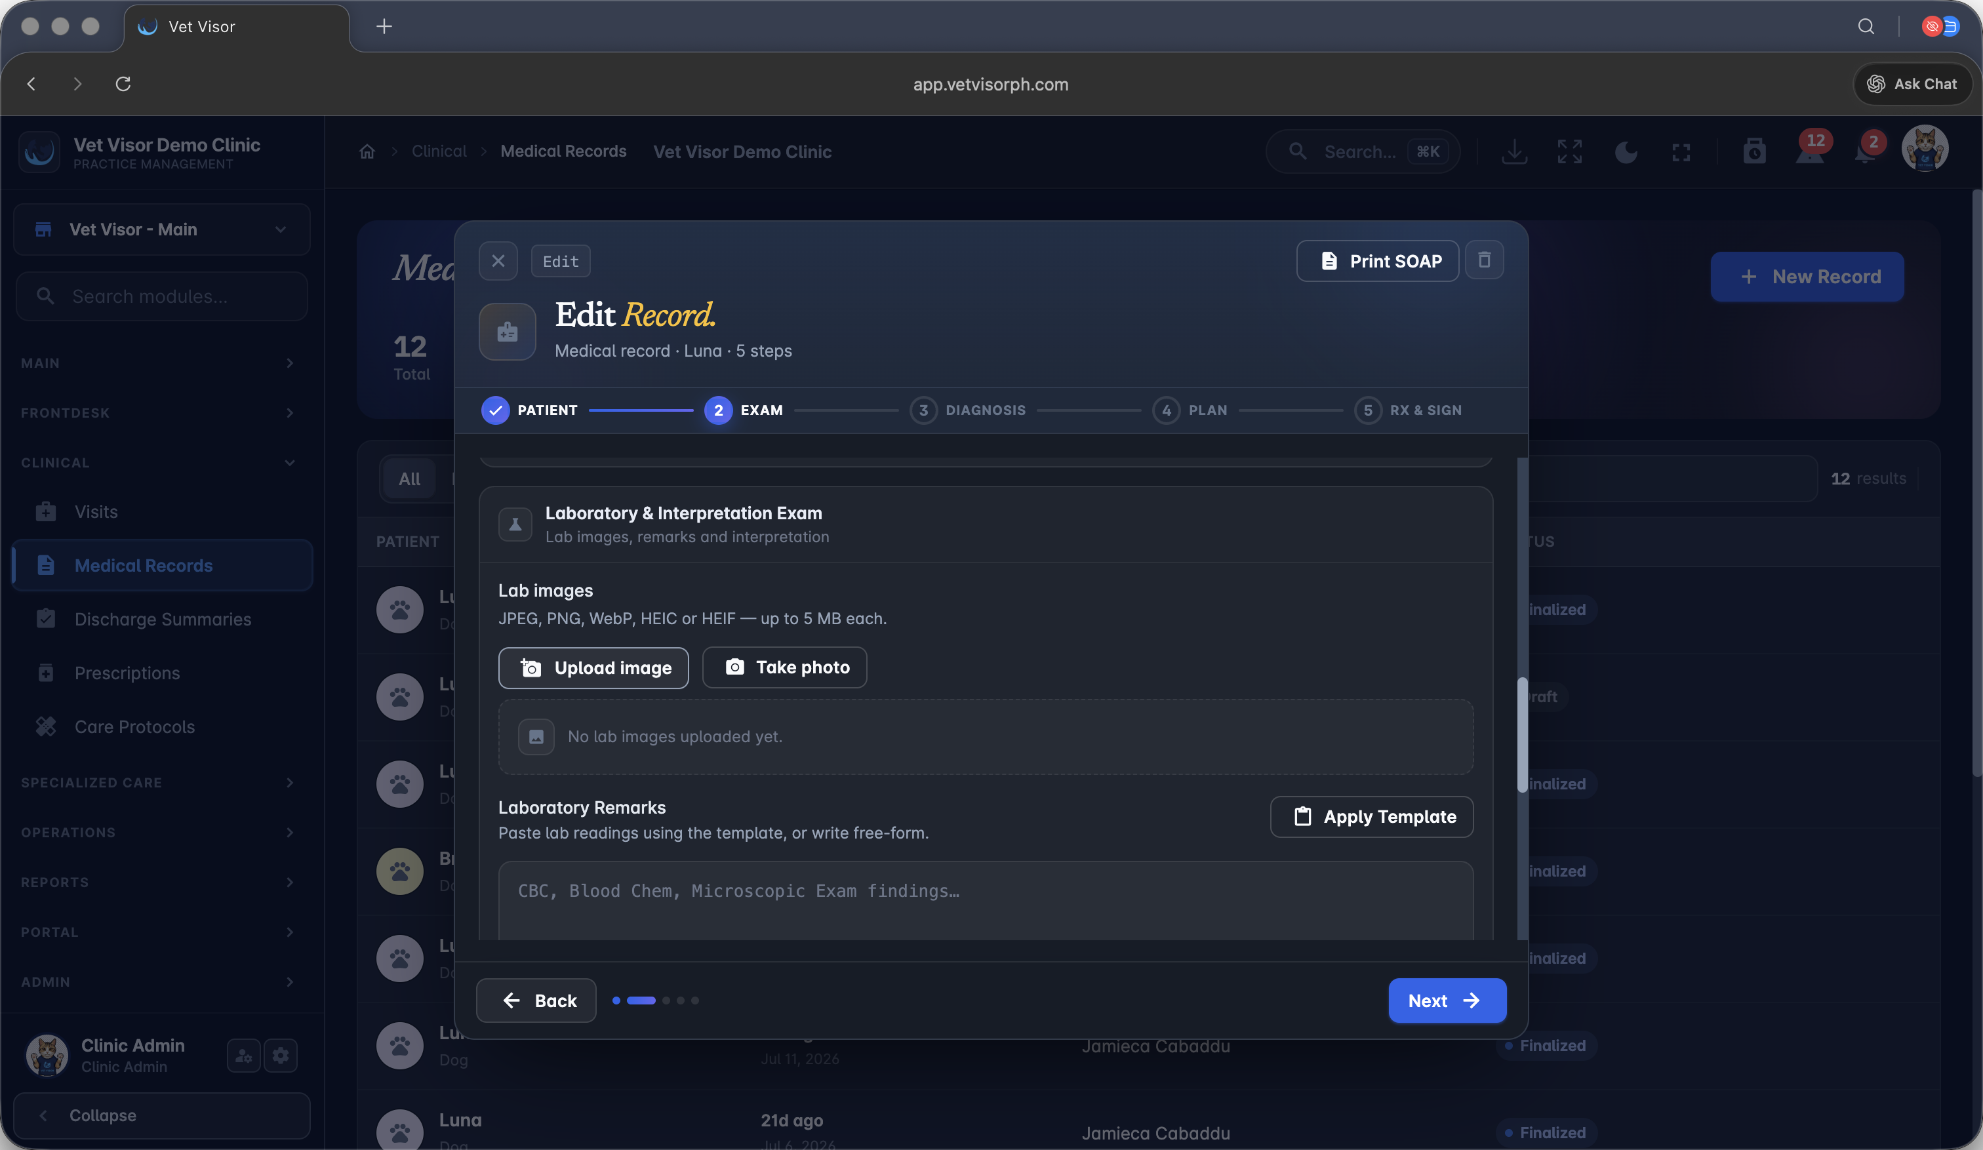
Task: Jump to the Diagnosis step
Action: tap(967, 410)
